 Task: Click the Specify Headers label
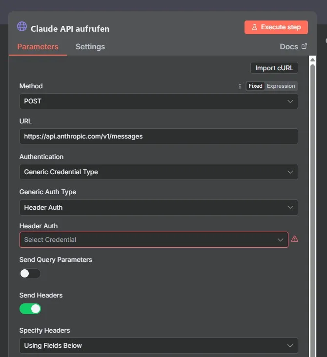pyautogui.click(x=45, y=330)
